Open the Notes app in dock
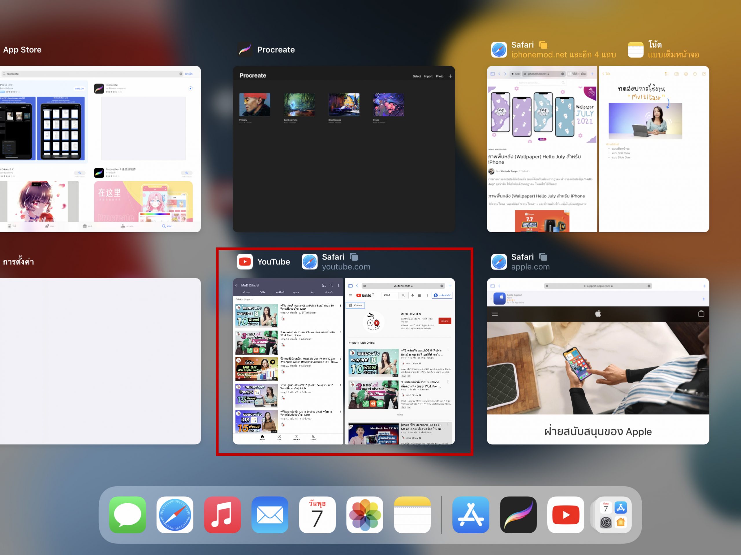 (x=412, y=515)
